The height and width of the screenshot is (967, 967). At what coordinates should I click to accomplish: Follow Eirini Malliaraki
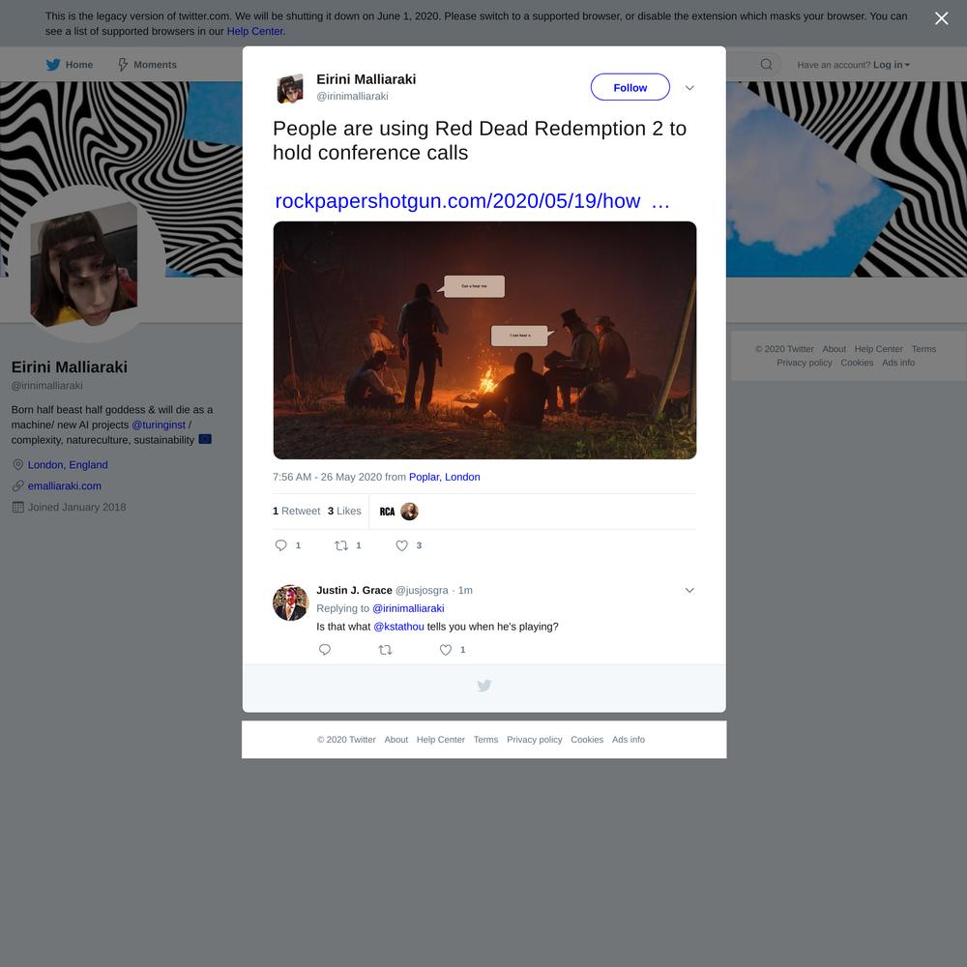coord(630,88)
